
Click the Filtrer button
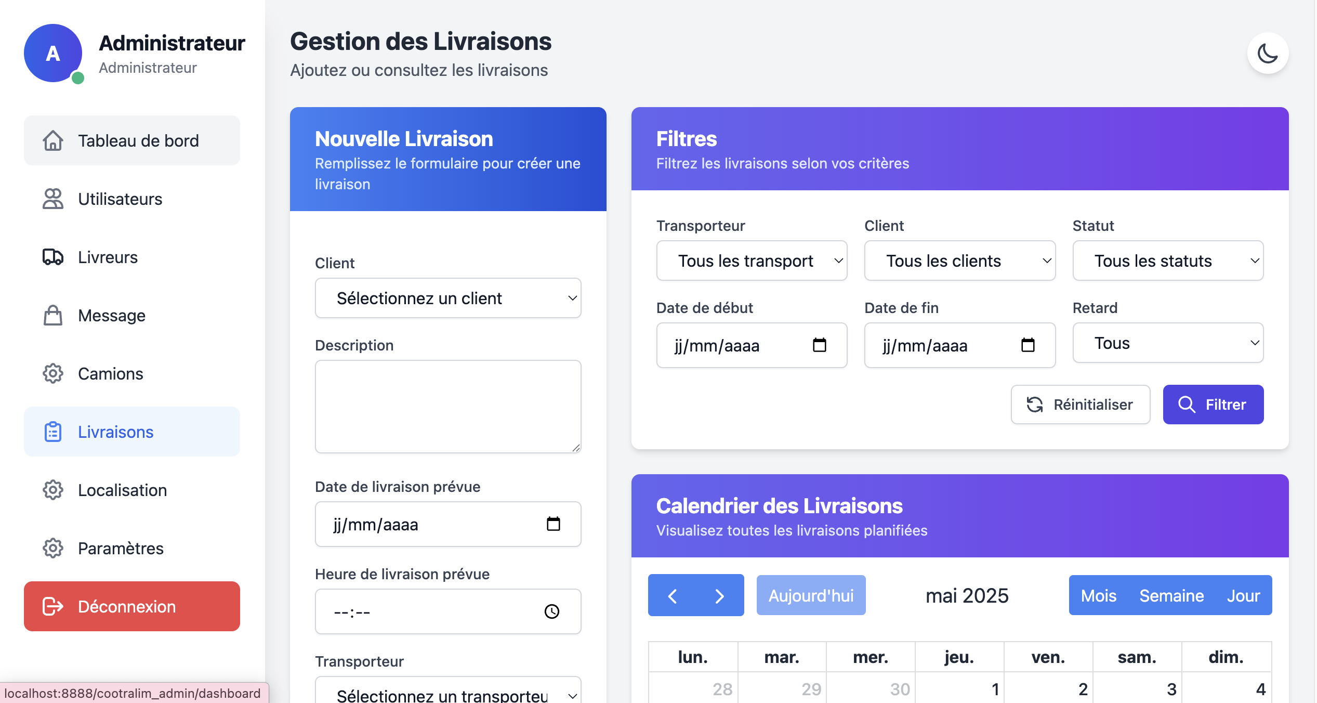1213,405
